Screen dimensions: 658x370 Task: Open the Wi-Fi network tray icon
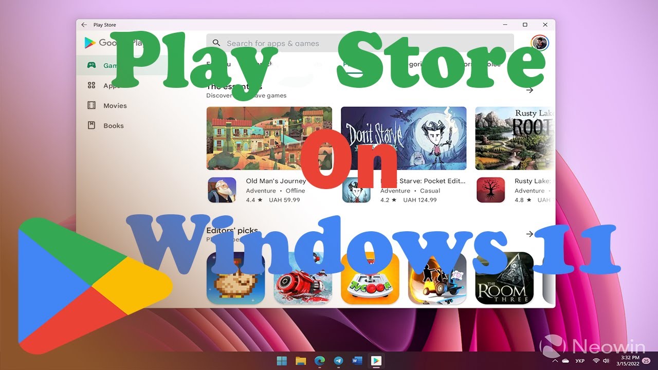tap(596, 361)
